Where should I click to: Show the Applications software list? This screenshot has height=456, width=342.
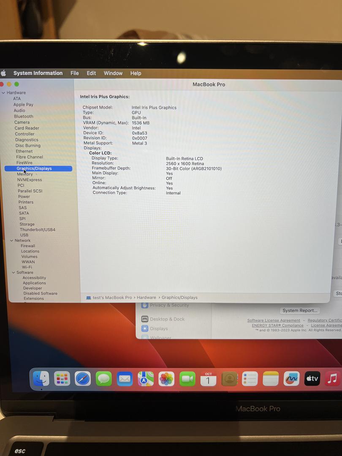coord(34,283)
